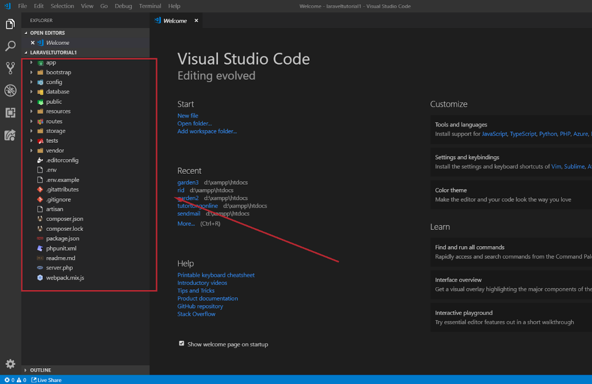Viewport: 592px width, 384px height.
Task: Click the public folder icon
Action: pos(40,102)
